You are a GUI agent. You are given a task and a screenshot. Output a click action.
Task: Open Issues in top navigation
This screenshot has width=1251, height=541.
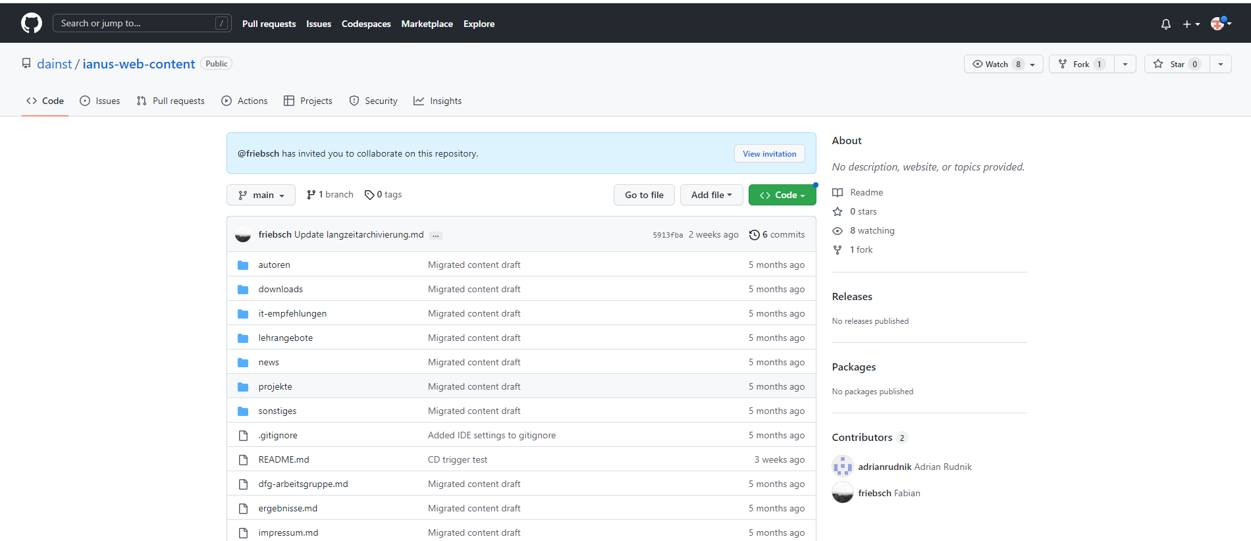tap(319, 24)
